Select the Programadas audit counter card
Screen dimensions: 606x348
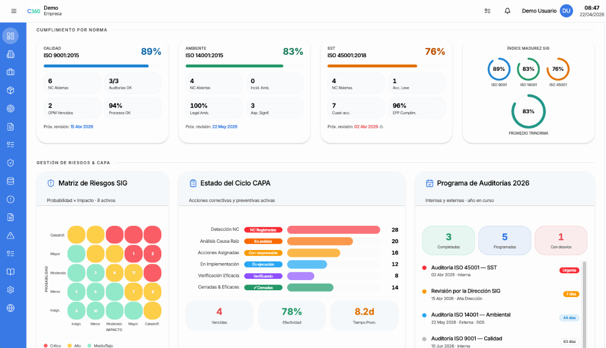505,240
